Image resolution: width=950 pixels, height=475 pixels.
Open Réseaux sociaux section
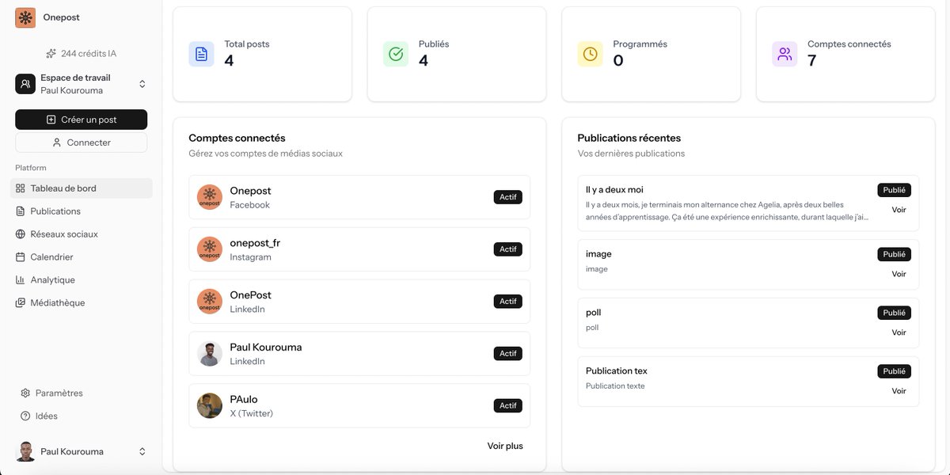click(81, 234)
